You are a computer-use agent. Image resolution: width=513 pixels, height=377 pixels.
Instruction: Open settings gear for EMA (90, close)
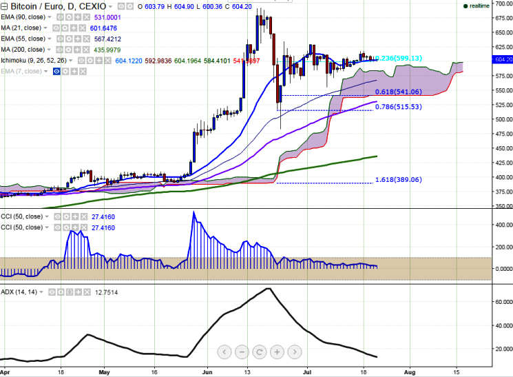tap(69, 17)
